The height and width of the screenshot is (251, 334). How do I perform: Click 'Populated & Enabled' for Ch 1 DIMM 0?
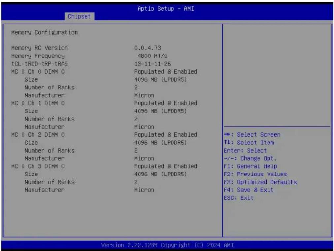point(166,103)
